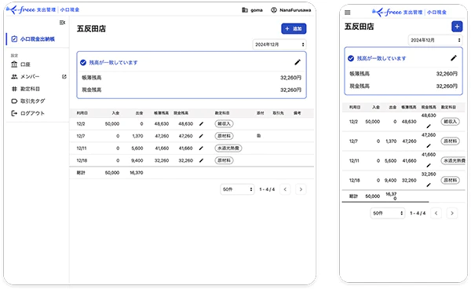Screen dimensions: 471x290
Task: Click the 原材料 tag in desktop 12/18 row
Action: point(224,160)
